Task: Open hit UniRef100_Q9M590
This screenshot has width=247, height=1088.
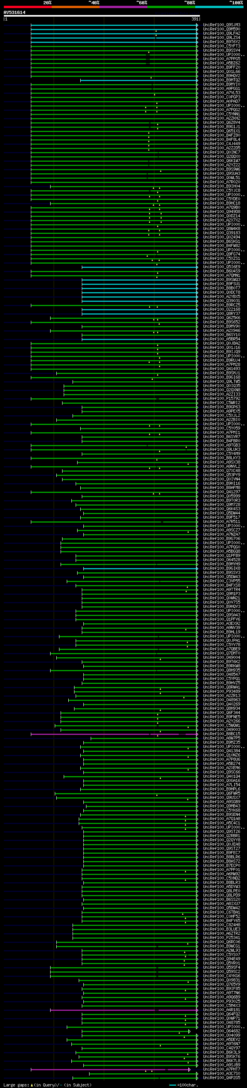Action: [222, 29]
